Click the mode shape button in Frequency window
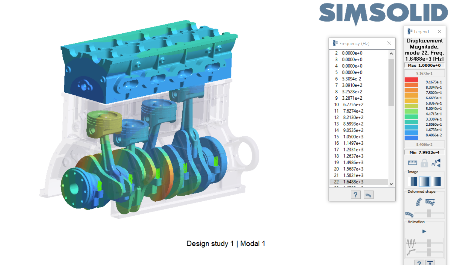 pos(368,195)
